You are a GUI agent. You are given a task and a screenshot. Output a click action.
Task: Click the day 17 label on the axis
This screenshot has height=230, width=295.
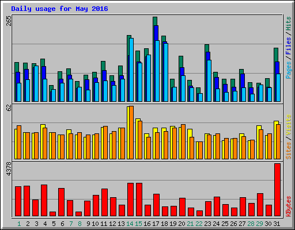(156, 224)
